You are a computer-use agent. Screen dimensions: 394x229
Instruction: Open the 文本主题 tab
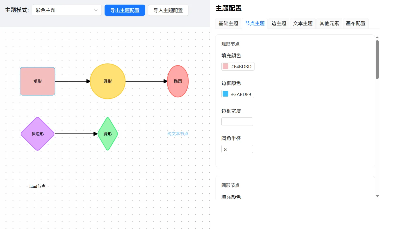[x=303, y=23]
